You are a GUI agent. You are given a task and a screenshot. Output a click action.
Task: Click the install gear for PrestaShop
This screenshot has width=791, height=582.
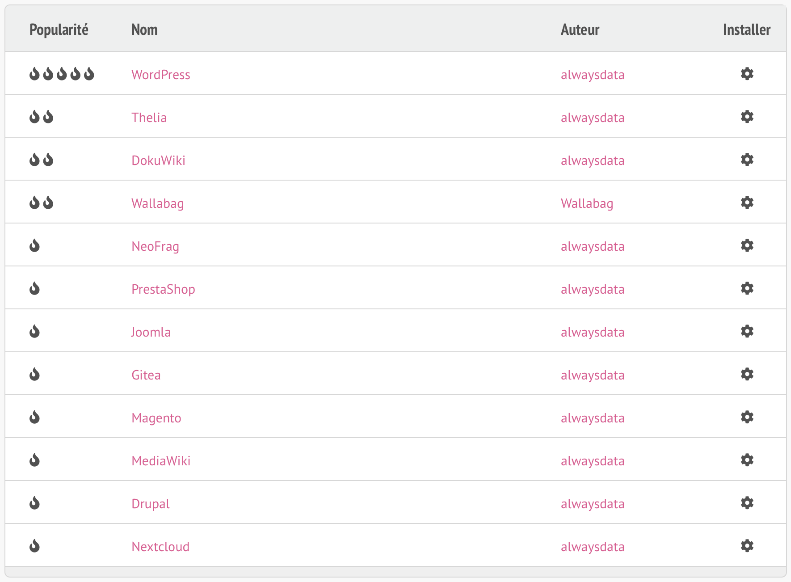click(747, 288)
